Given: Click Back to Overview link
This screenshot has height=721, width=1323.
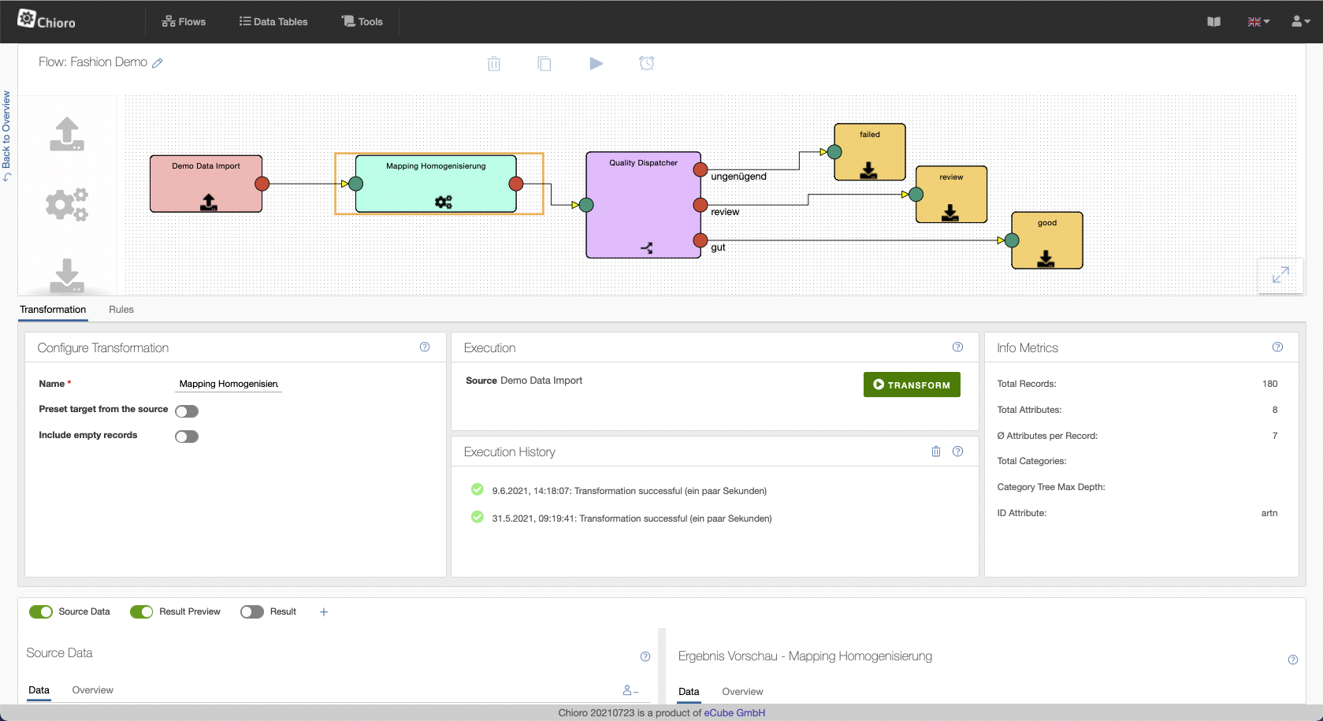Looking at the screenshot, I should [x=6, y=136].
